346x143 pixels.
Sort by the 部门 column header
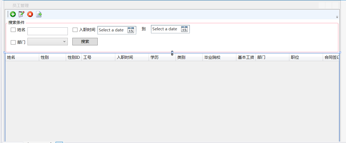pos(273,57)
